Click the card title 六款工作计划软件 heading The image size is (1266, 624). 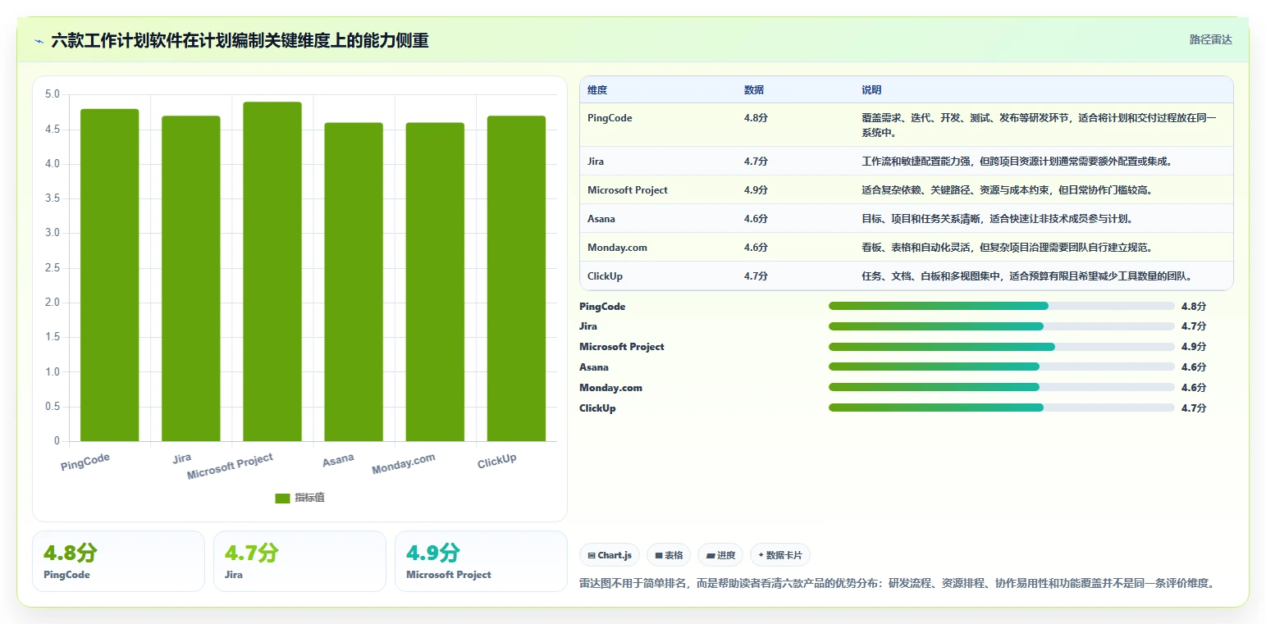click(x=240, y=41)
